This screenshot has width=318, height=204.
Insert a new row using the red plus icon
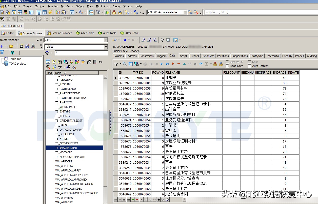pyautogui.click(x=173, y=64)
